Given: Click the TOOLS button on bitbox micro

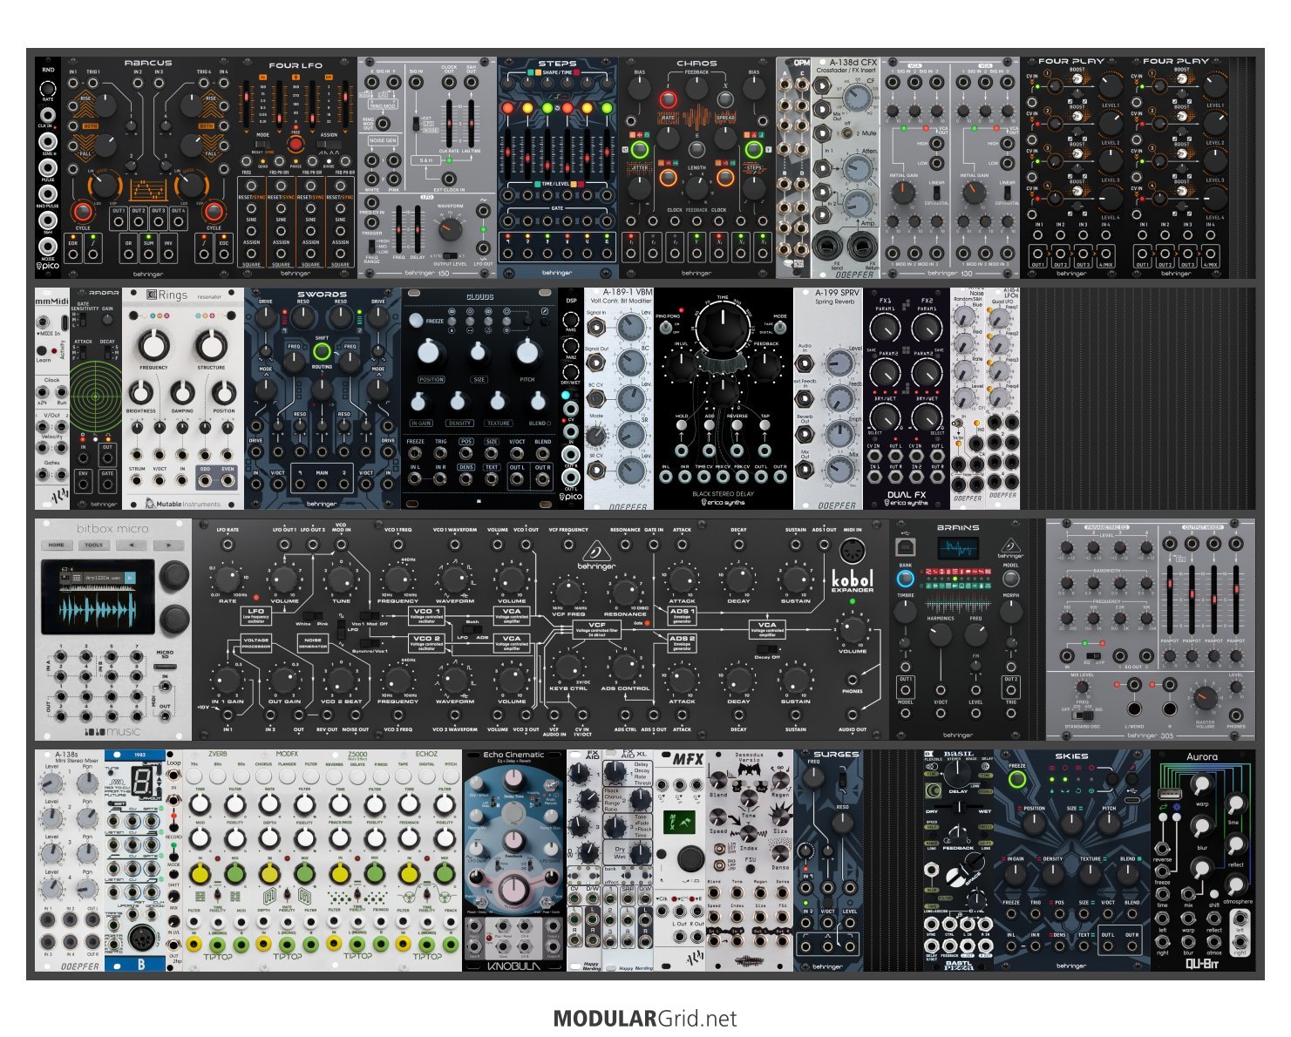Looking at the screenshot, I should click(93, 545).
